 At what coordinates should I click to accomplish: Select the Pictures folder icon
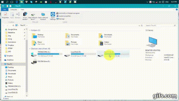coord(67,43)
